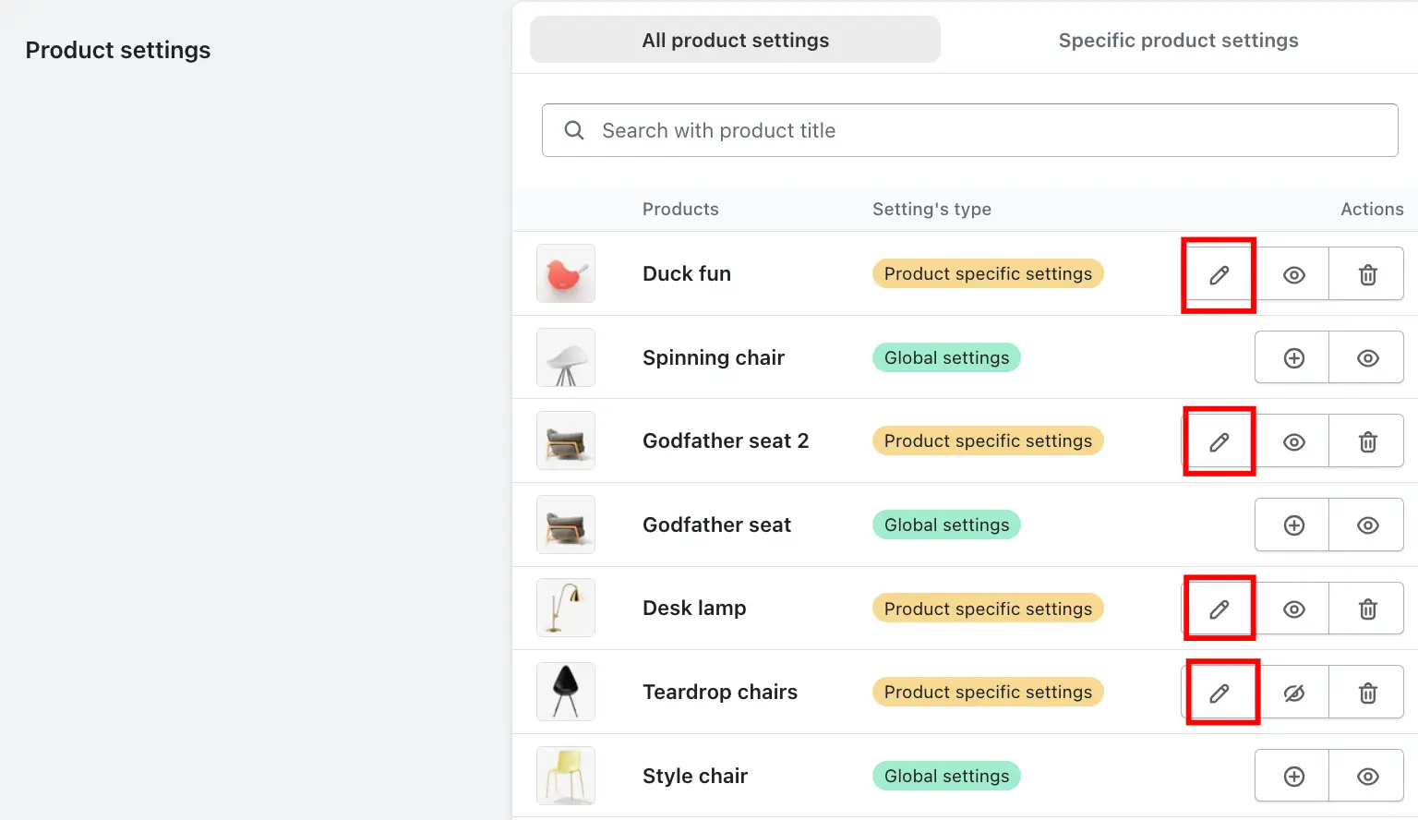Edit Desk lamp settings
Viewport: 1418px width, 820px height.
tap(1219, 609)
